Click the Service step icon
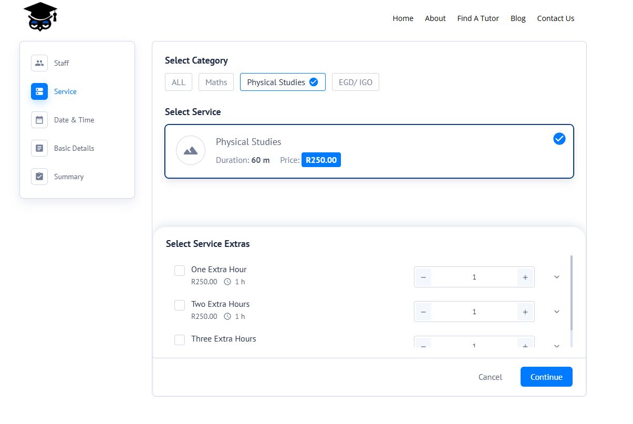The width and height of the screenshot is (633, 424). tap(39, 91)
